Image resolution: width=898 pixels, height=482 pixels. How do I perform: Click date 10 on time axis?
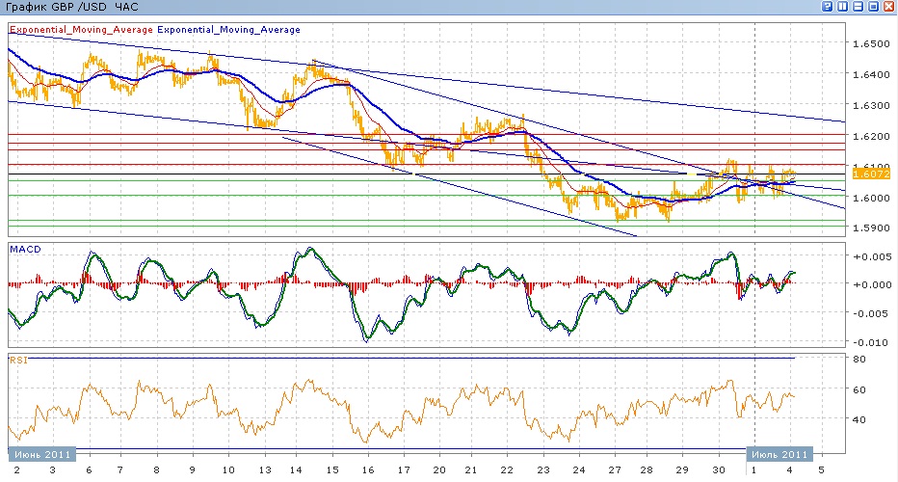pyautogui.click(x=228, y=470)
